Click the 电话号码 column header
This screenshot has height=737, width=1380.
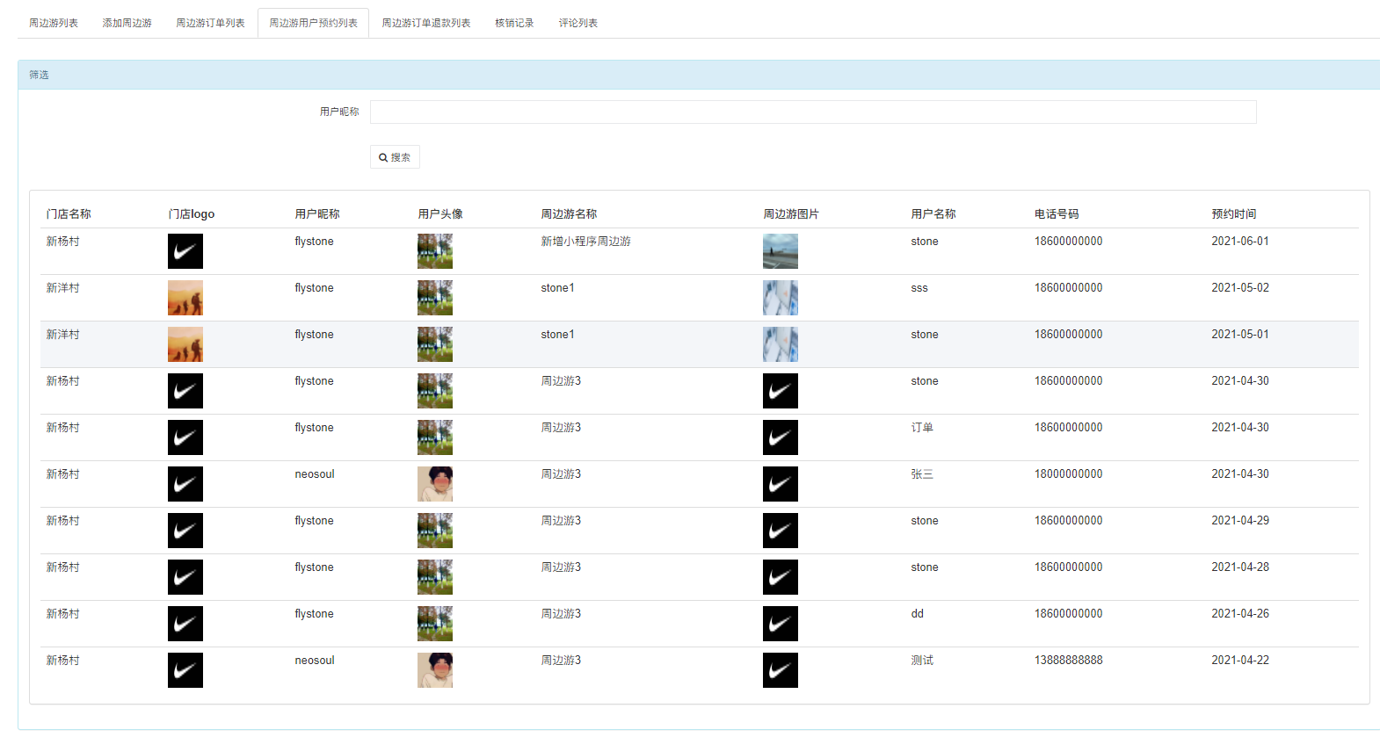(x=1057, y=214)
